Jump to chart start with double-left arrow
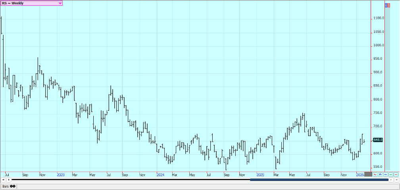Viewport: 400px width, 190px height. pos(3,180)
